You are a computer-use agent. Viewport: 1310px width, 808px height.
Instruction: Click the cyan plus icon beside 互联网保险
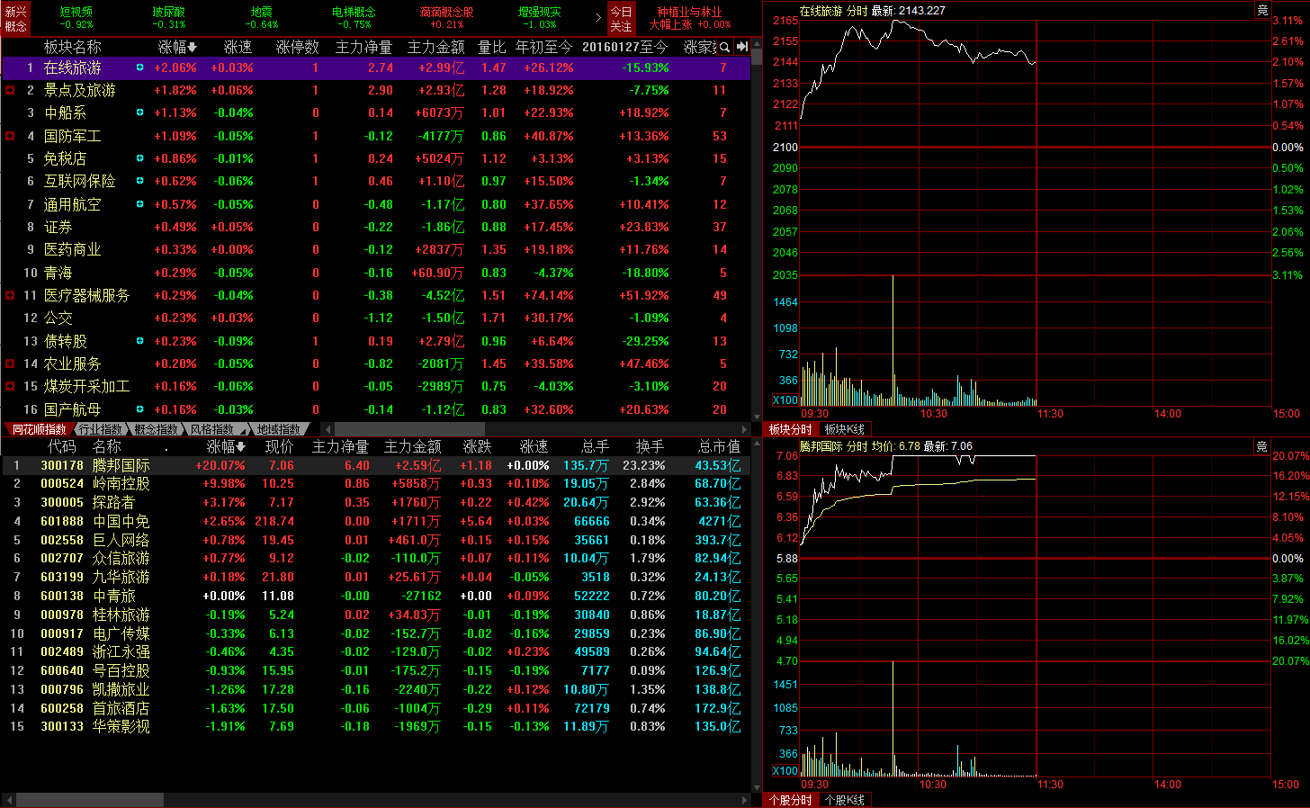139,181
